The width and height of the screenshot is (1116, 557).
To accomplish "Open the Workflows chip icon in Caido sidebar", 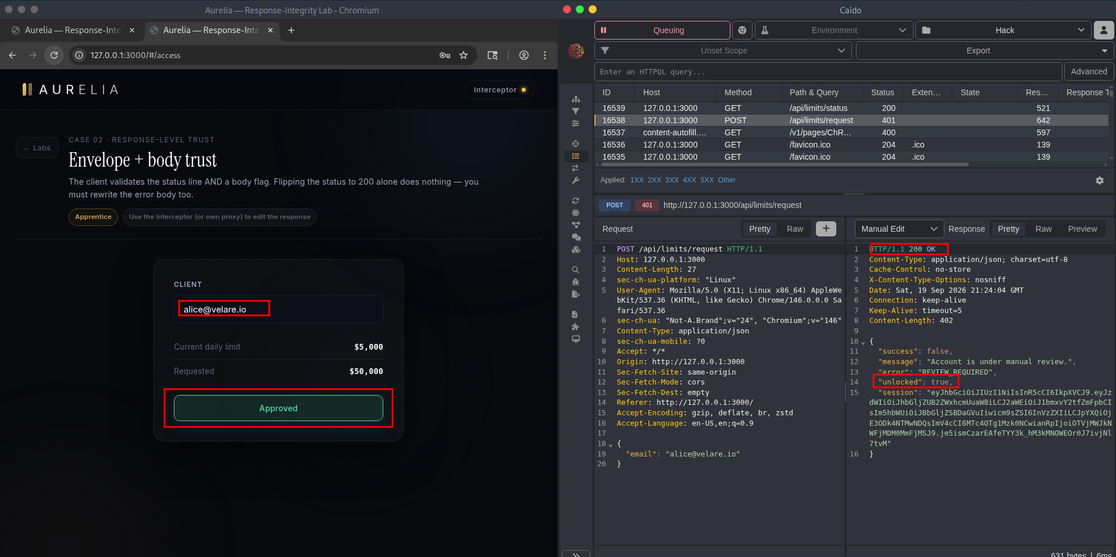I will pyautogui.click(x=576, y=213).
